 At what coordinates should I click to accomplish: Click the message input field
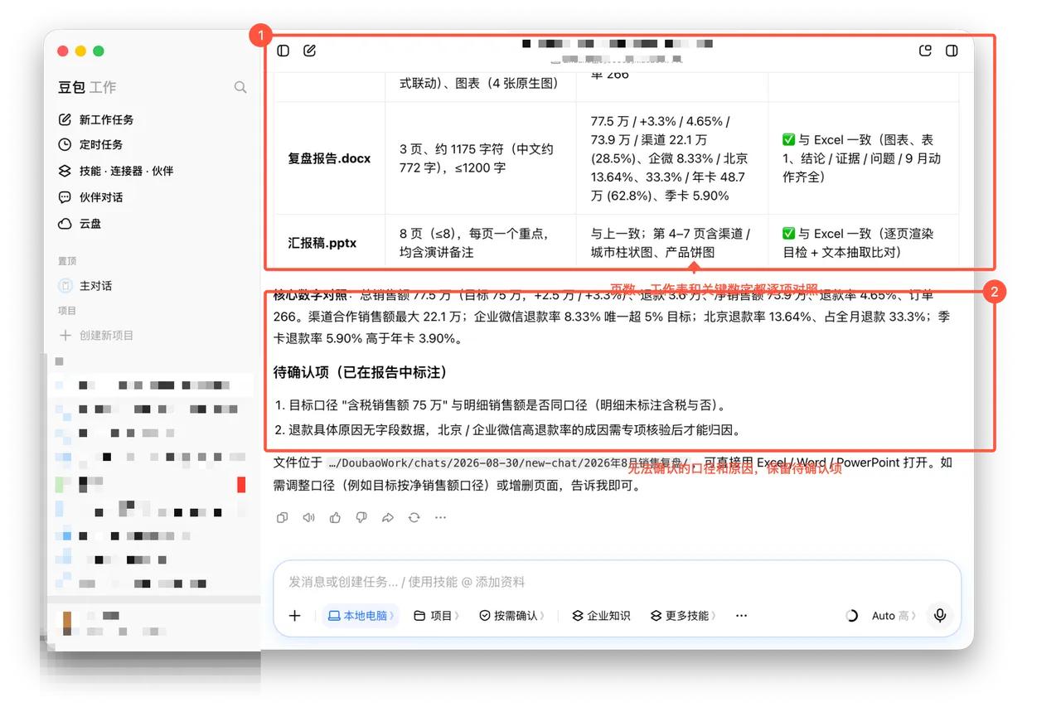pos(617,582)
